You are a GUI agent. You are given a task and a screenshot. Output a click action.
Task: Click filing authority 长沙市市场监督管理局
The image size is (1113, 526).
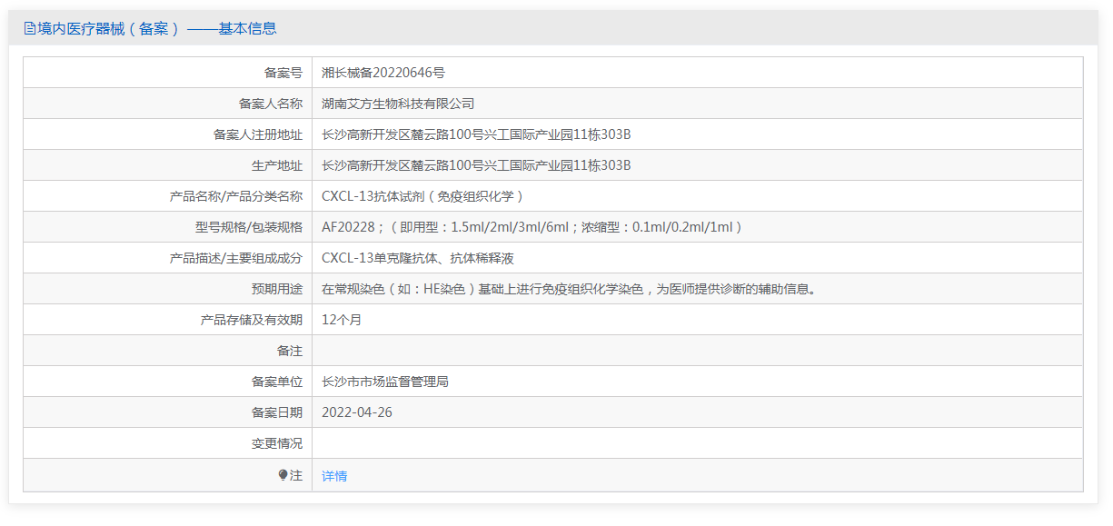point(385,382)
